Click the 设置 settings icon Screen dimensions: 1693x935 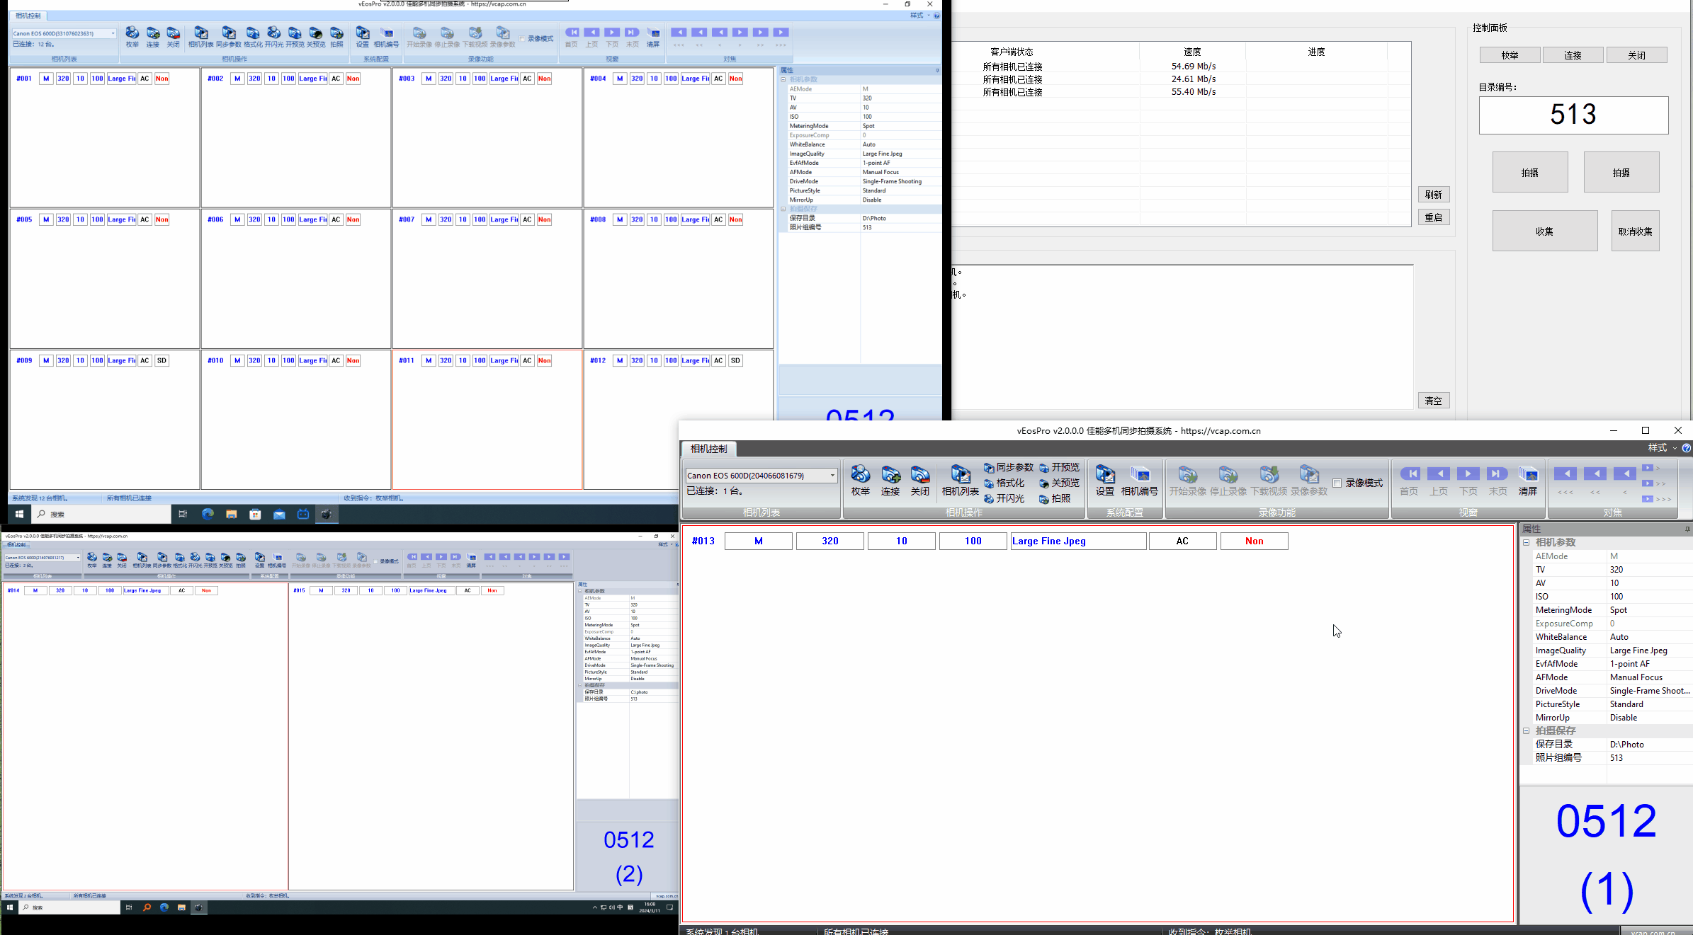[1104, 480]
